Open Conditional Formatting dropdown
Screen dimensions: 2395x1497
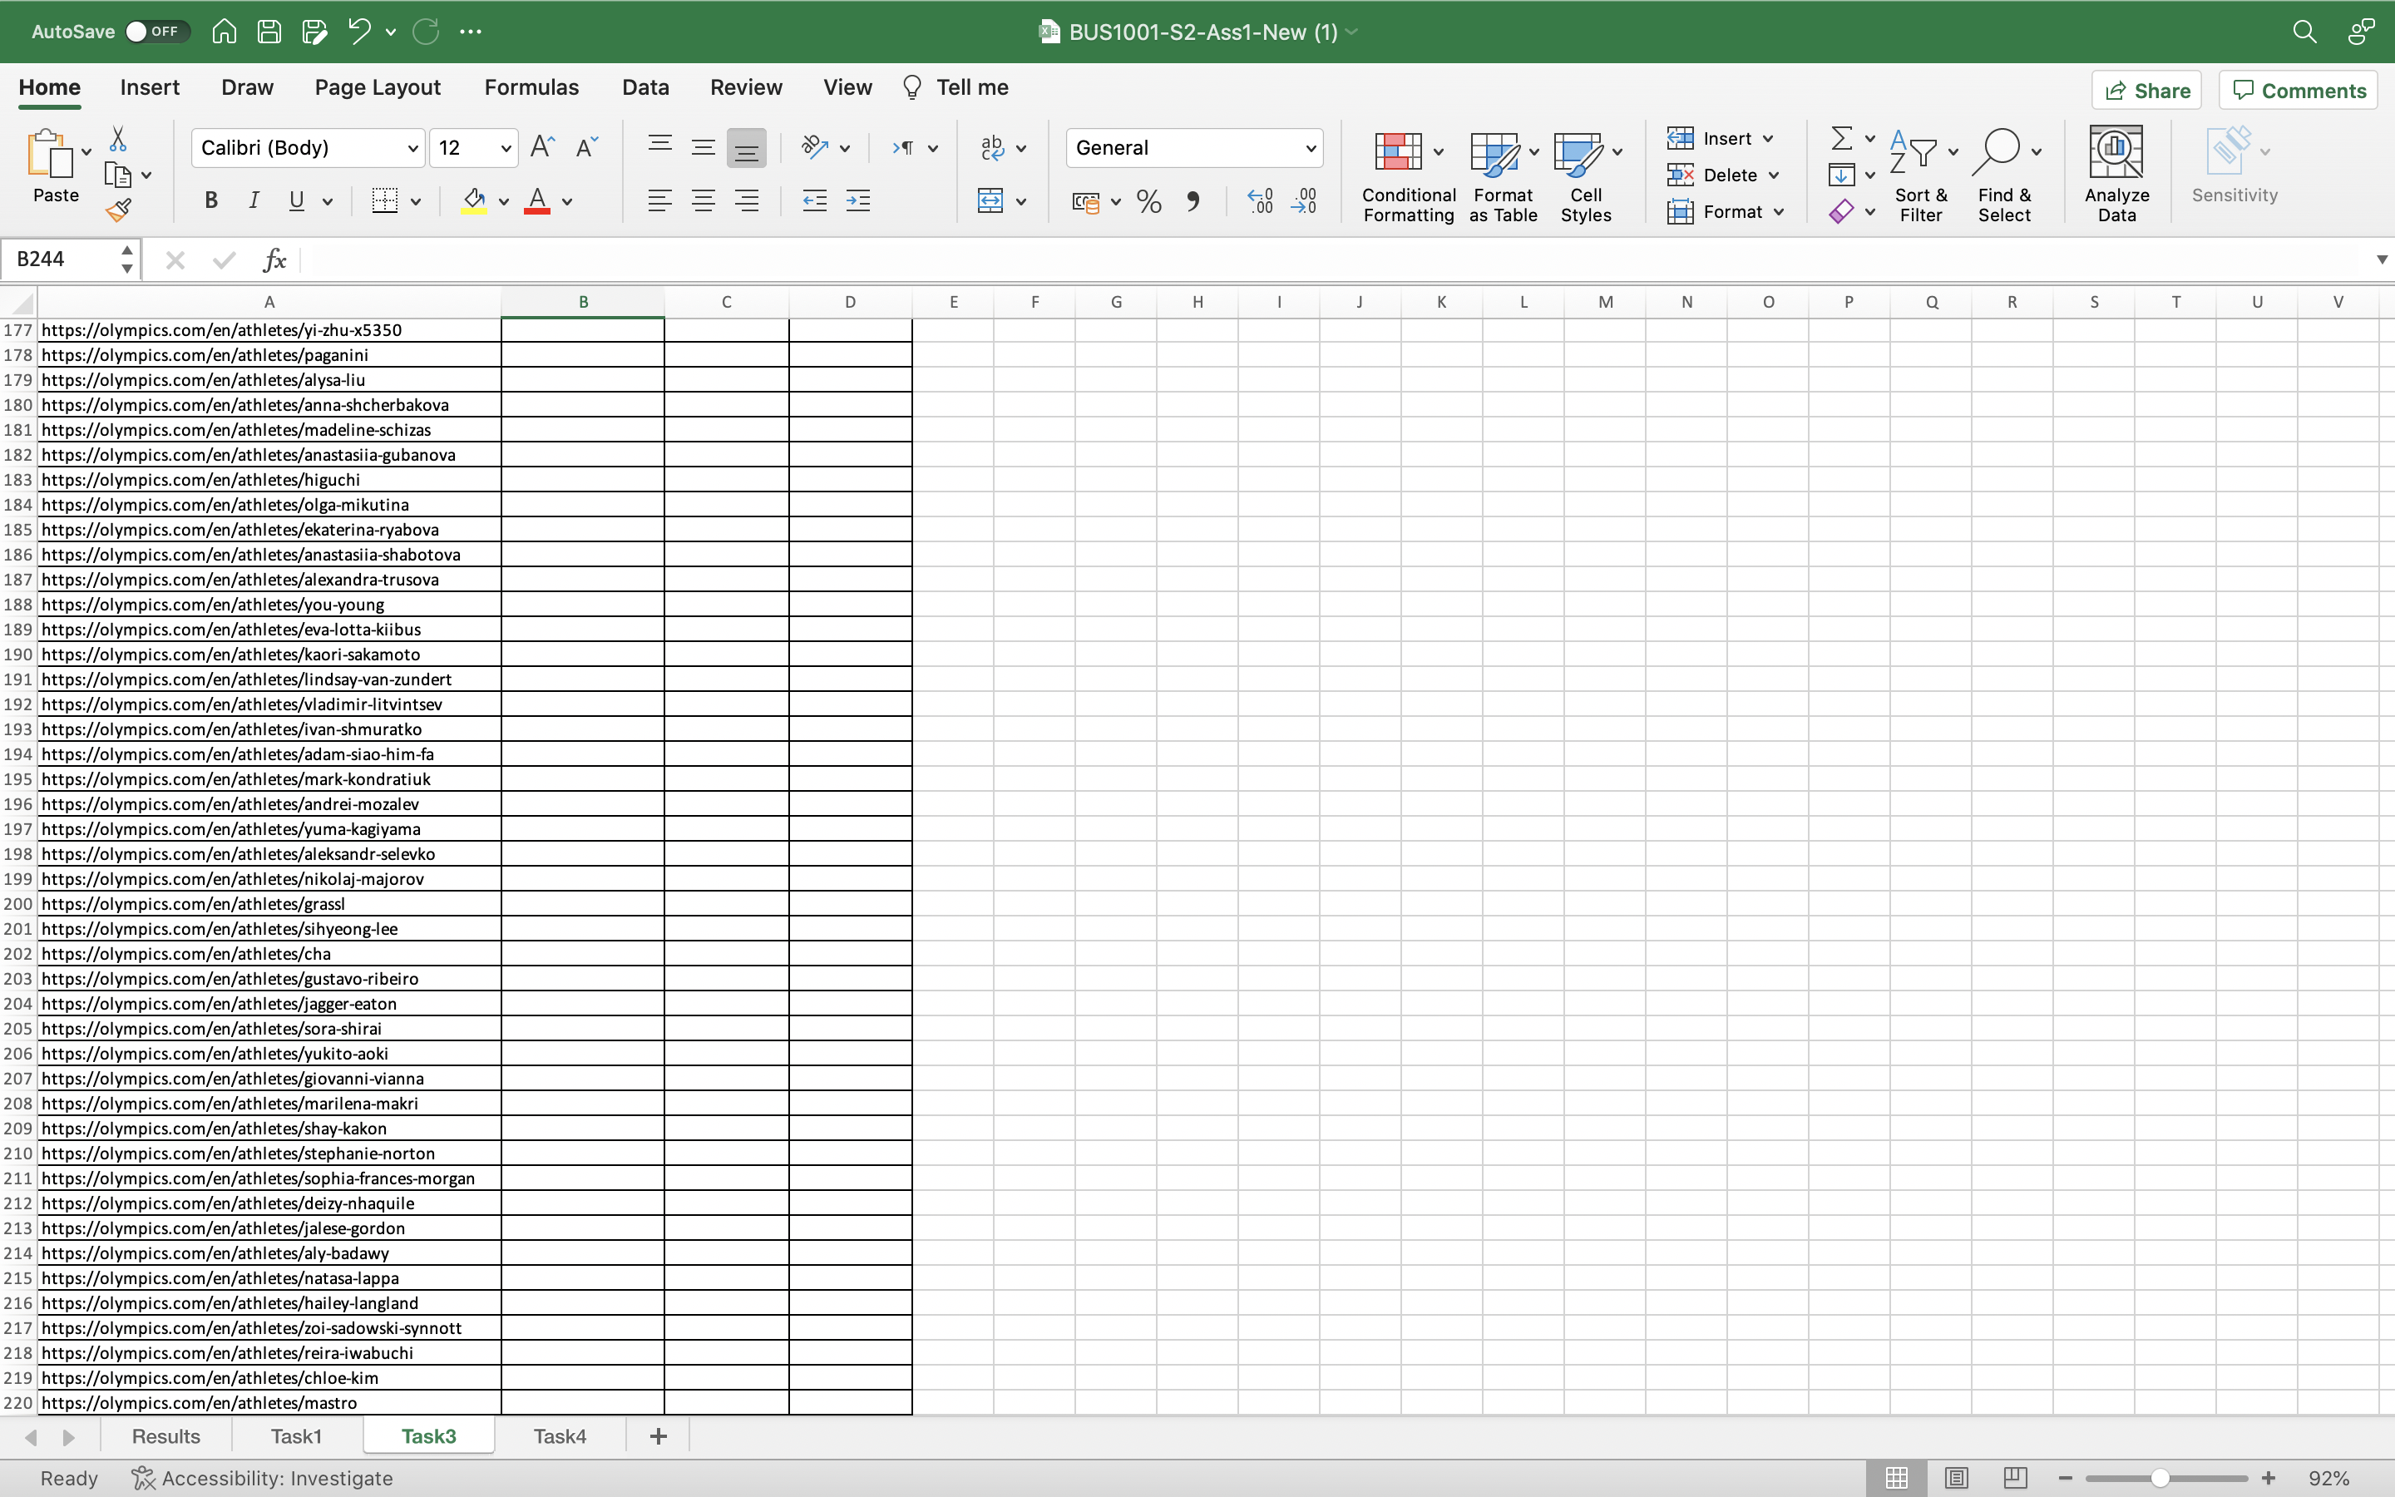click(1407, 173)
